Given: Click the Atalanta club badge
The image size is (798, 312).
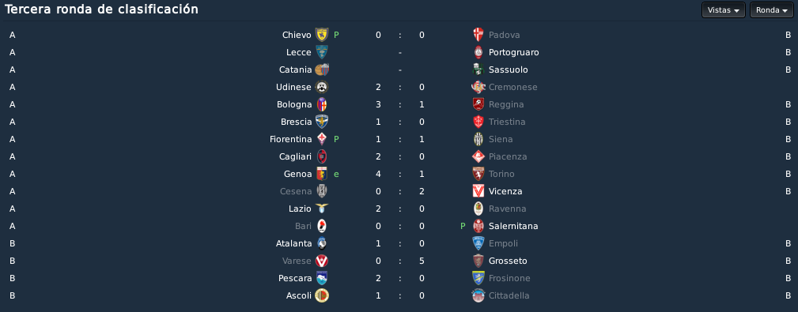Looking at the screenshot, I should point(322,243).
